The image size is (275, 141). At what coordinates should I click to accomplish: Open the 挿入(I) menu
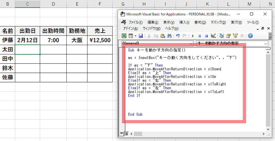click(184, 23)
